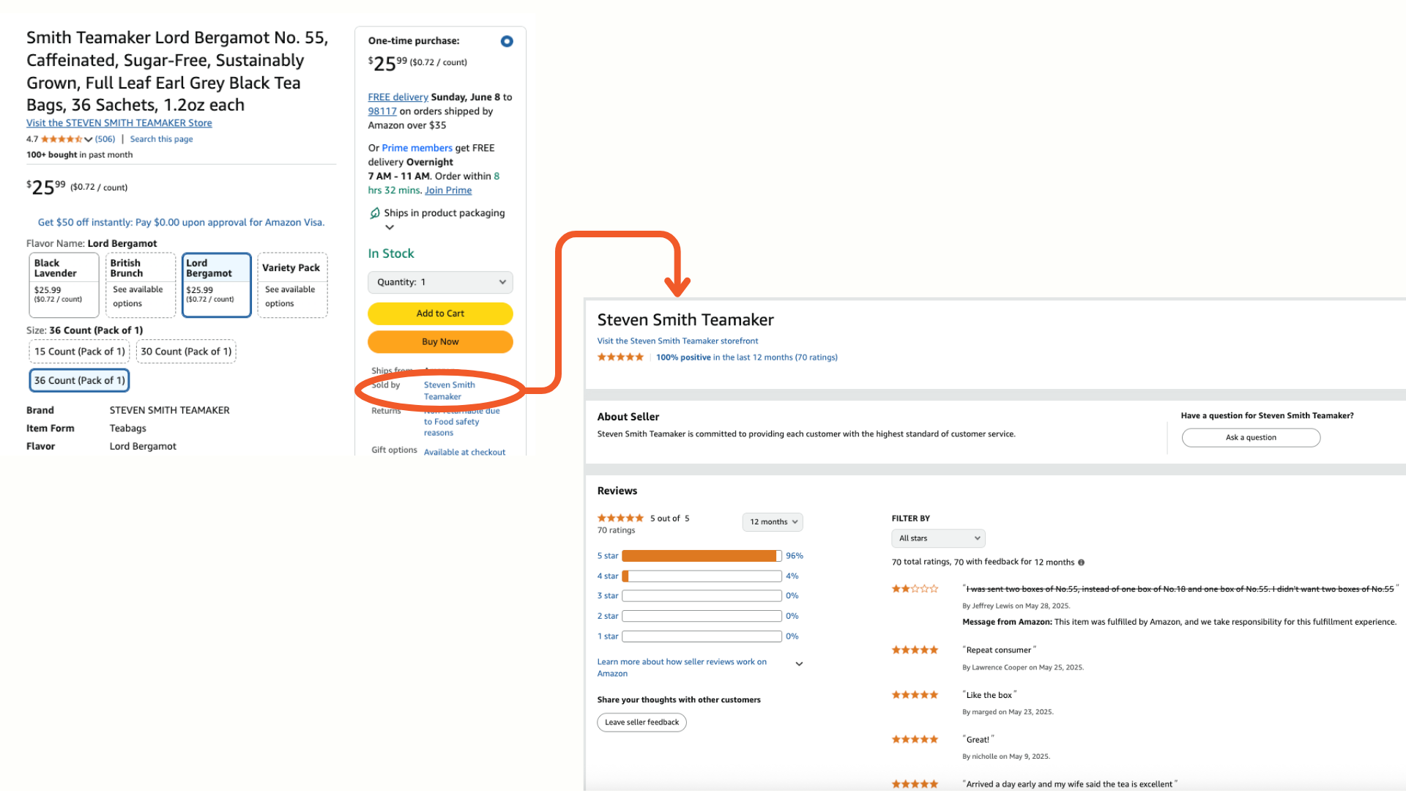
Task: Click the Ask a question button
Action: pos(1251,438)
